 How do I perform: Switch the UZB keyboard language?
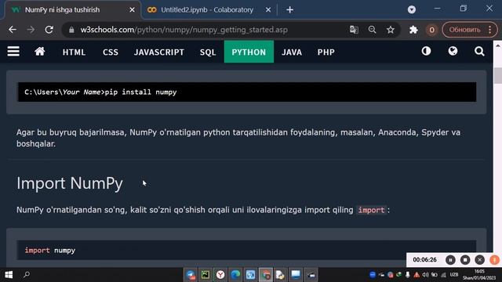(x=454, y=275)
